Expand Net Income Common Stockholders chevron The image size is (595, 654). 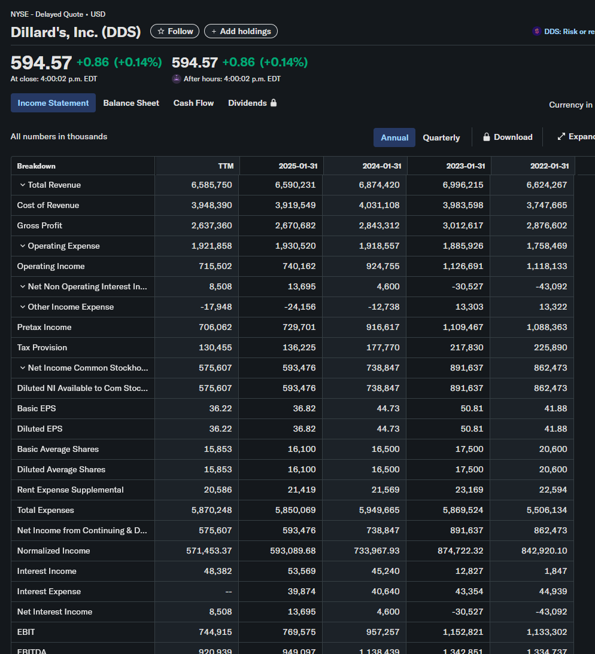tap(23, 368)
